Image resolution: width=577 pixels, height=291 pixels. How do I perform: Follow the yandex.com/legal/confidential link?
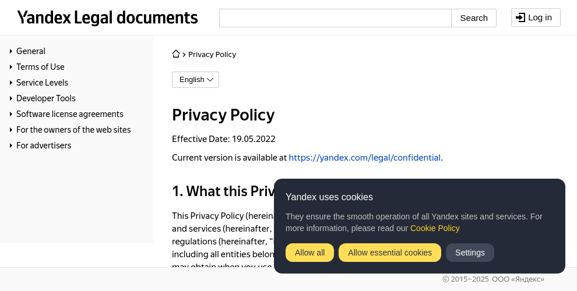tap(365, 158)
